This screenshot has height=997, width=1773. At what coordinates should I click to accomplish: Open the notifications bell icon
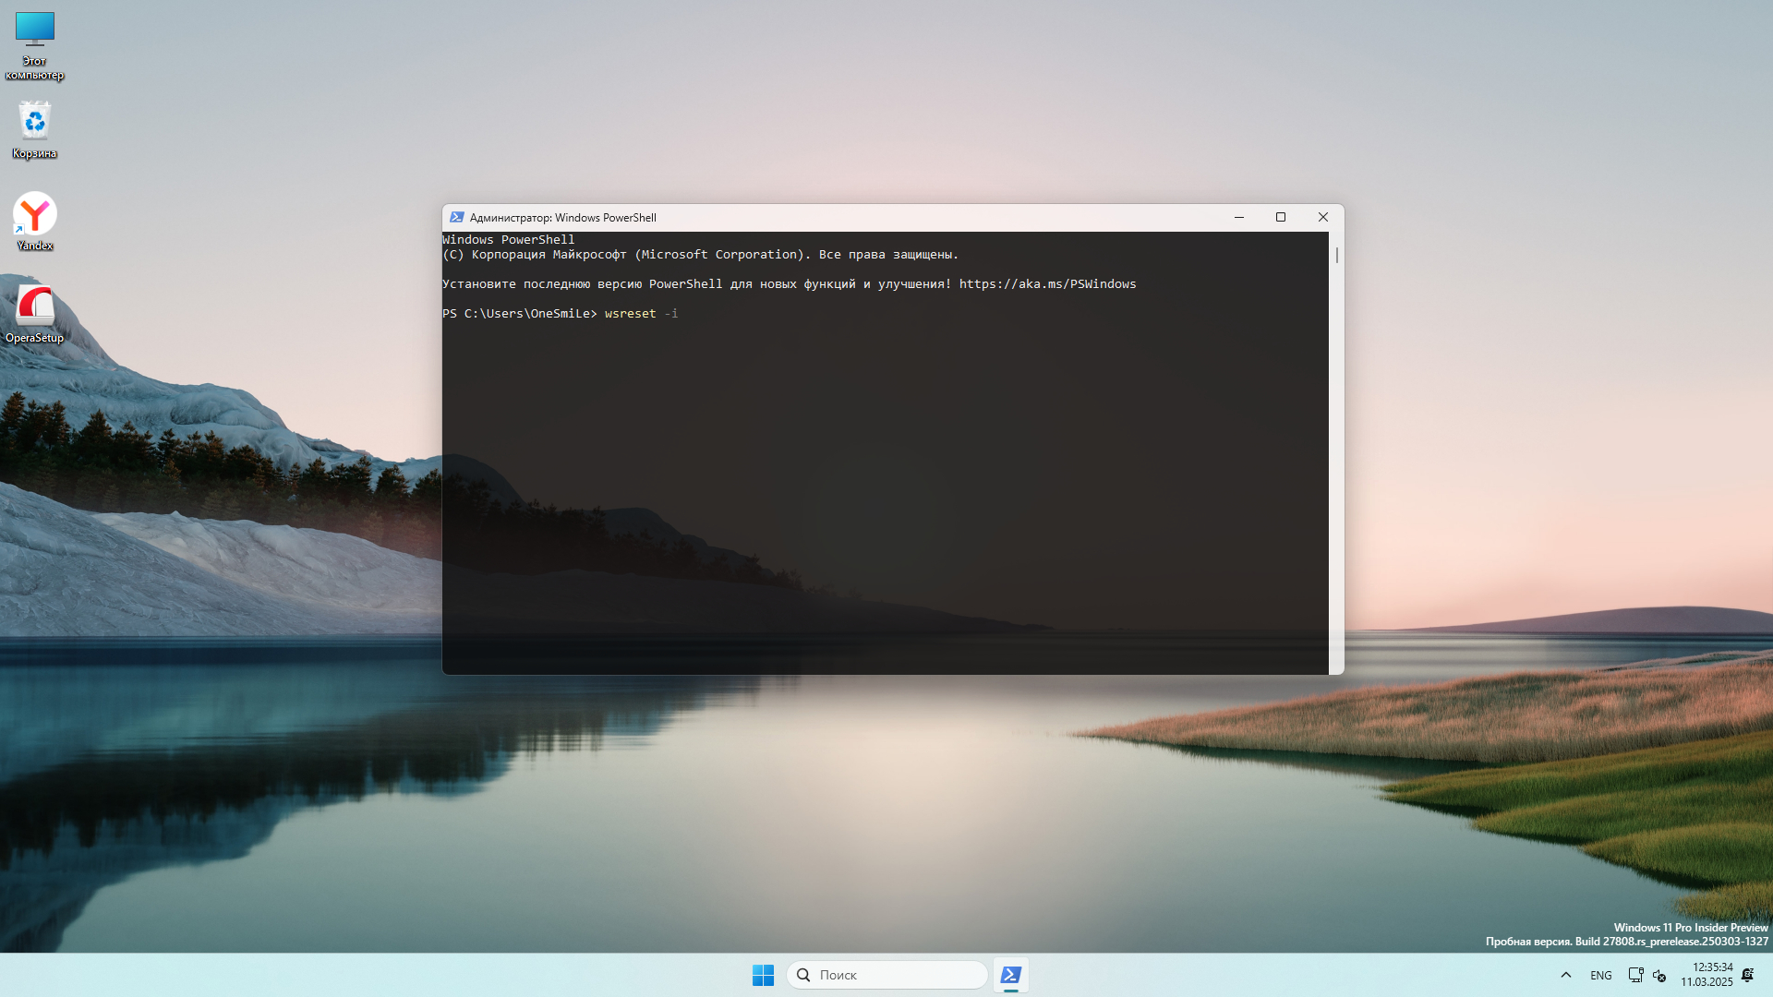point(1747,975)
